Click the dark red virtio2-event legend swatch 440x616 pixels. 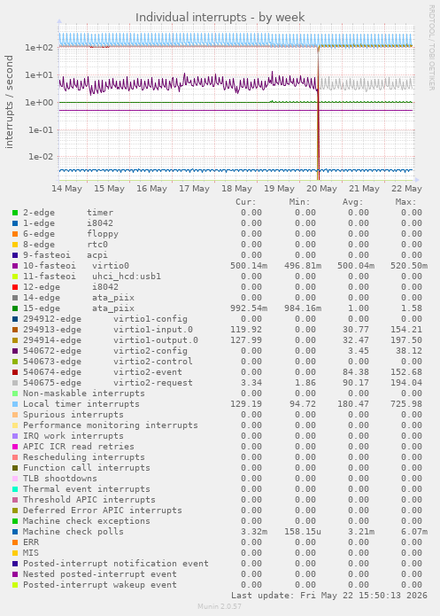point(15,372)
